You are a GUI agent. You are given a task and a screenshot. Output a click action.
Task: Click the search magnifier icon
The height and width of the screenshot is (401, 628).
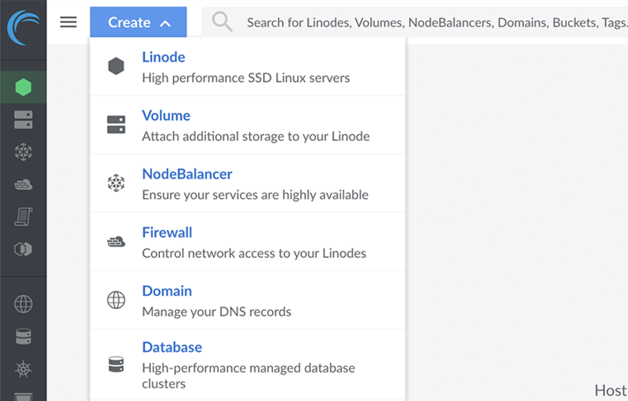[x=222, y=22]
